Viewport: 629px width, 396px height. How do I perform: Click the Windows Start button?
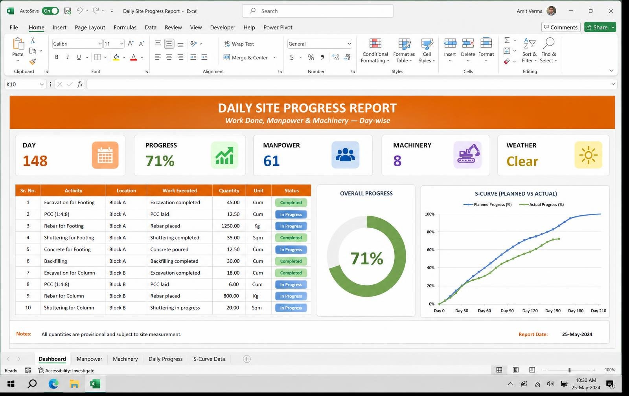(11, 384)
